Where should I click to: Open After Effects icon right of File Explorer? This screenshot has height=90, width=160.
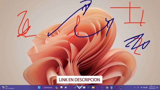tap(98, 87)
